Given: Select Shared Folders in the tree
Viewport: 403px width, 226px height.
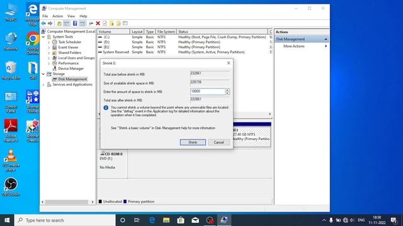Looking at the screenshot, I should [x=70, y=53].
